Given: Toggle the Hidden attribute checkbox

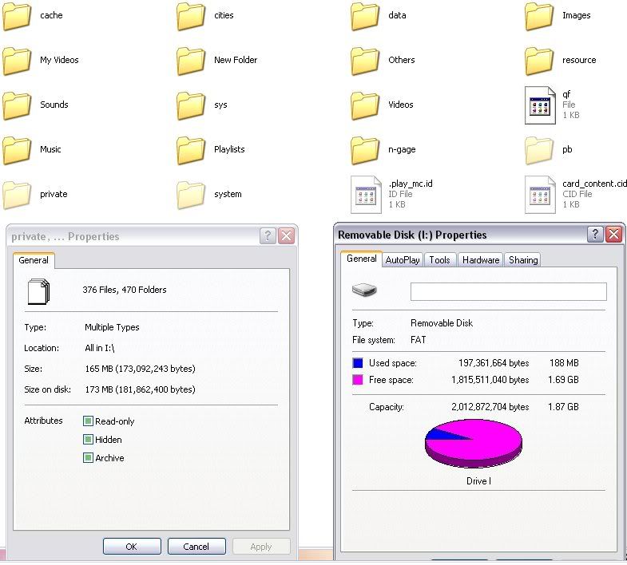Looking at the screenshot, I should pyautogui.click(x=88, y=440).
